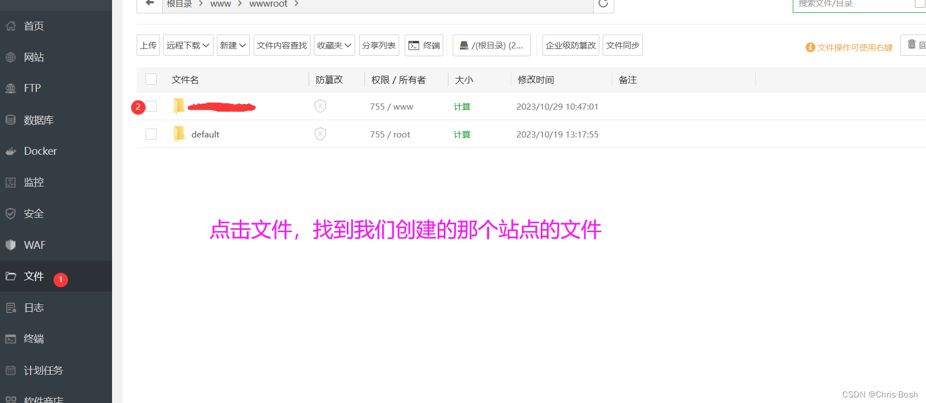The image size is (926, 403).
Task: Expand the 远程下载 dropdown
Action: (x=188, y=45)
